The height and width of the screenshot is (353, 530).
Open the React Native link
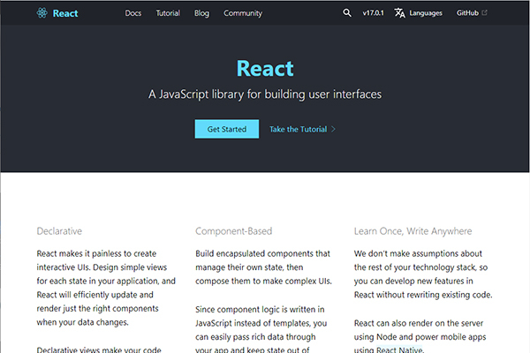399,349
